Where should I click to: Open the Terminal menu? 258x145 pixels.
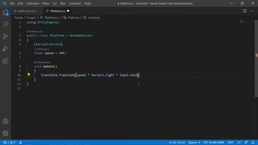[x=75, y=3]
